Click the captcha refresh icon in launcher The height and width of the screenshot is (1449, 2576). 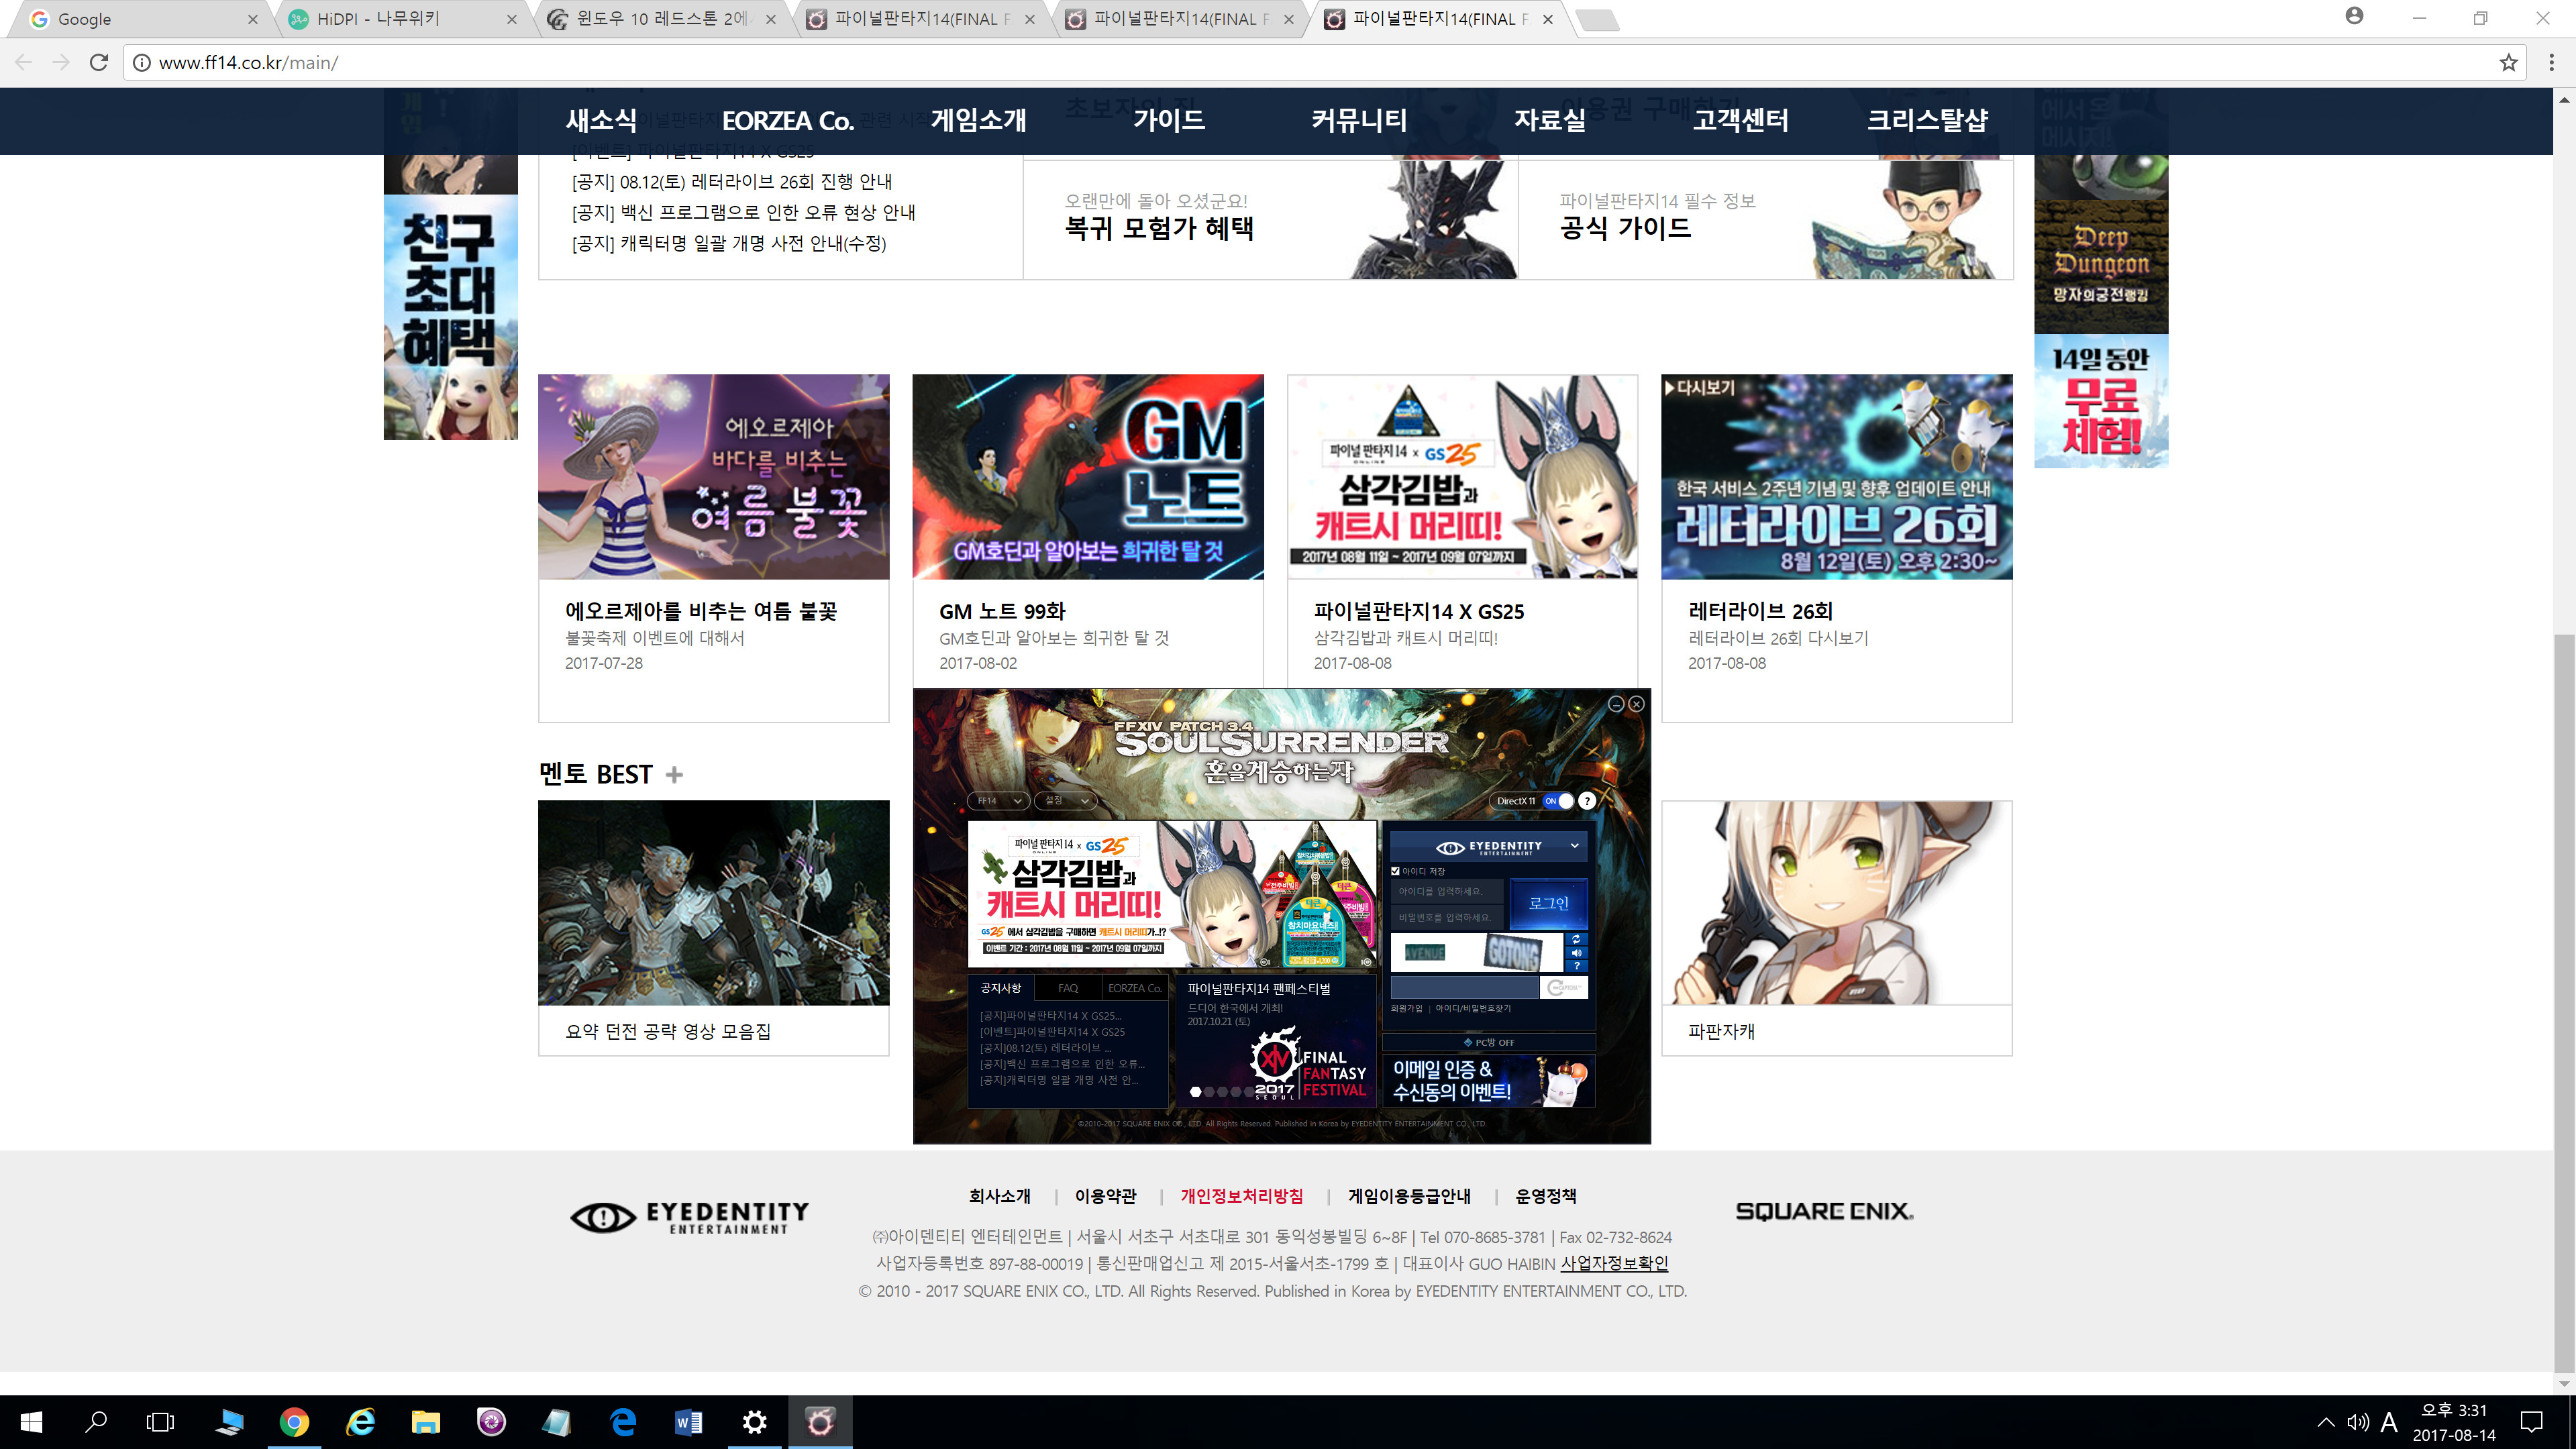point(1577,939)
